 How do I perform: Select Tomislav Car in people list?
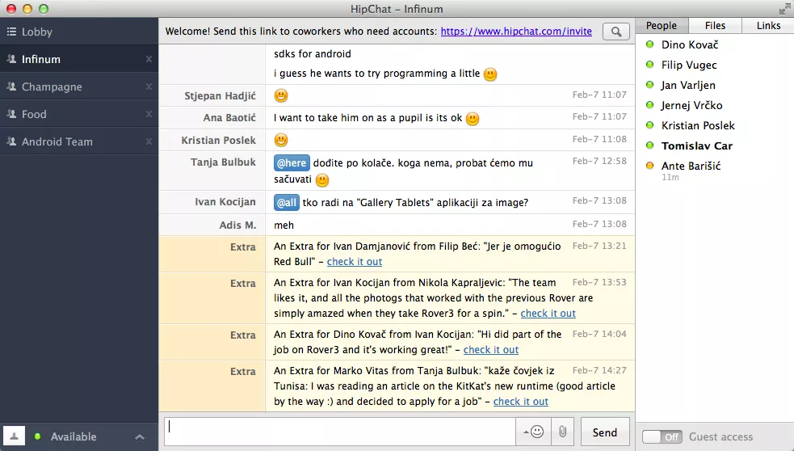click(x=696, y=145)
